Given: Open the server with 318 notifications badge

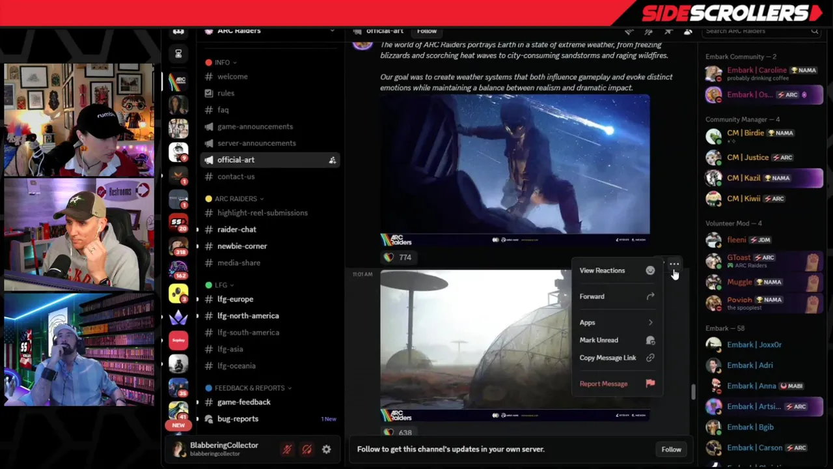Looking at the screenshot, I should [178, 246].
